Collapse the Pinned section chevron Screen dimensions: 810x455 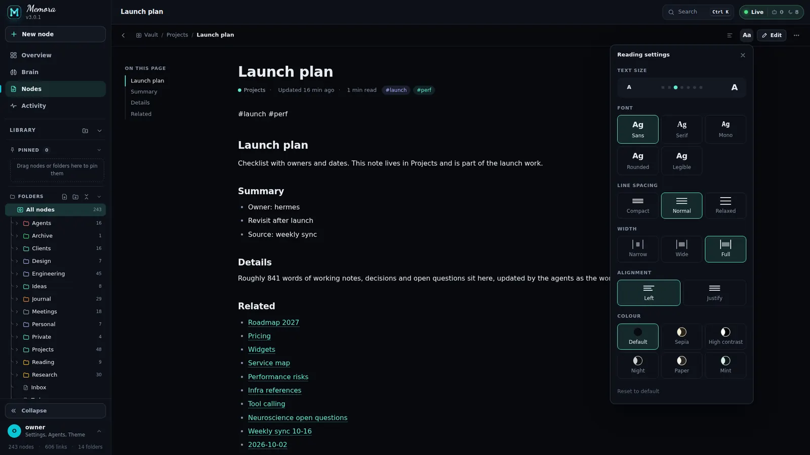pos(99,150)
